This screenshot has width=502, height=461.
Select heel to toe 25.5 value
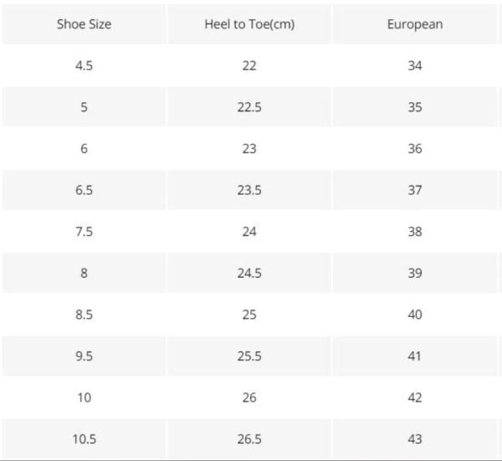(249, 356)
